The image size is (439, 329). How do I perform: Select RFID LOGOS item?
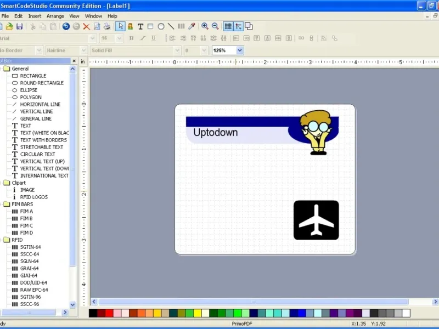(33, 197)
